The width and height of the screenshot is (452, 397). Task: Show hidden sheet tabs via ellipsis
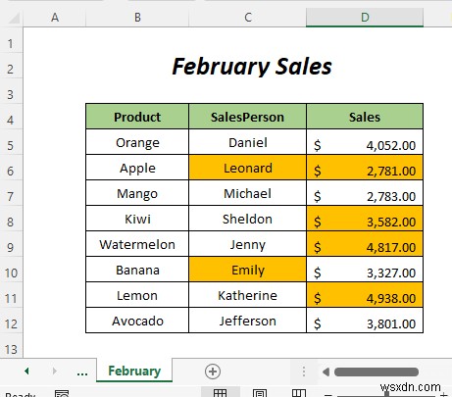click(82, 372)
